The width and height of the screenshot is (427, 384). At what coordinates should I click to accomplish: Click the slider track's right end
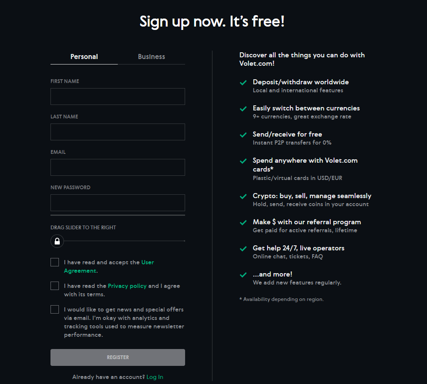tap(184, 241)
